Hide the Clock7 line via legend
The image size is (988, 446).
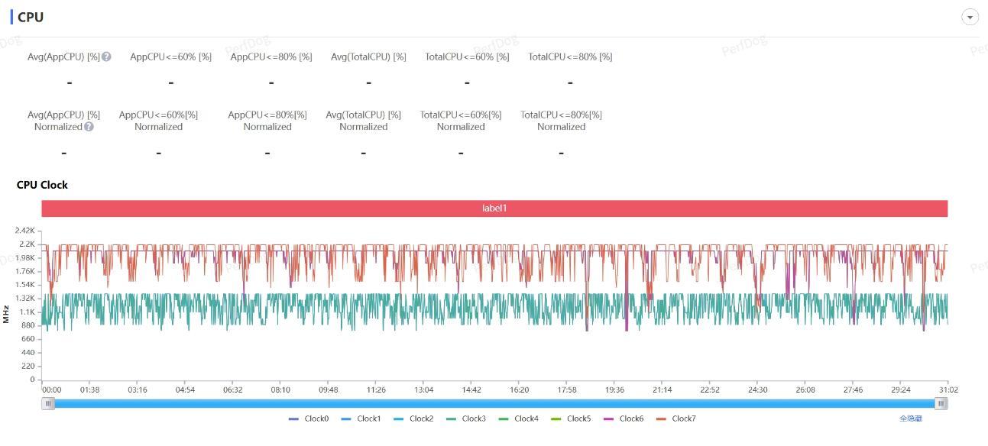pyautogui.click(x=676, y=419)
